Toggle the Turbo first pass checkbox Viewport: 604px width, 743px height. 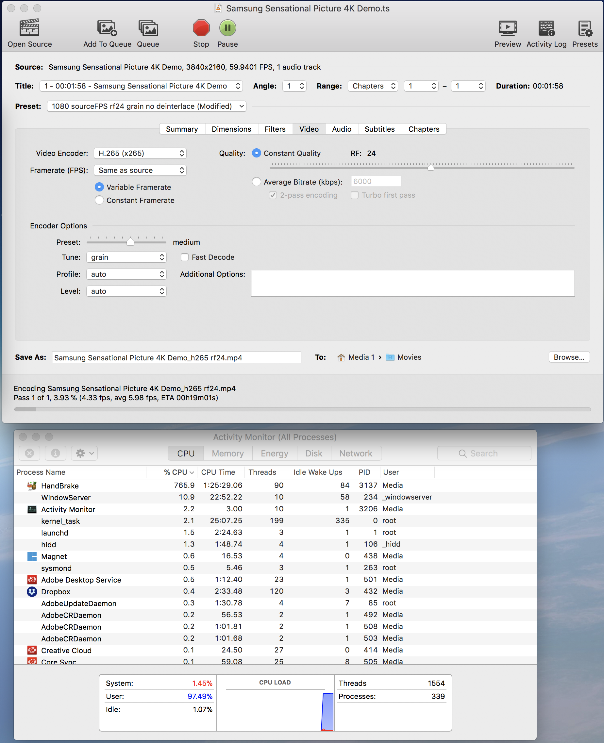355,195
